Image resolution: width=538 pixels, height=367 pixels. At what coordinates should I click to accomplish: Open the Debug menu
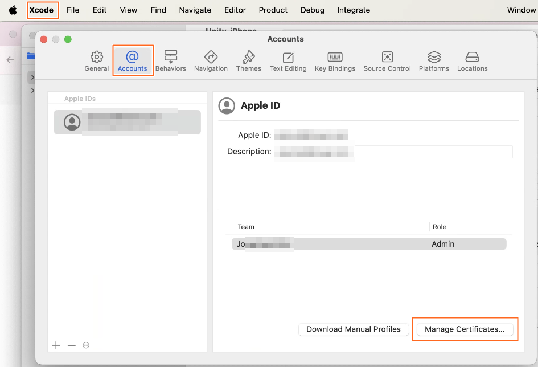[312, 10]
